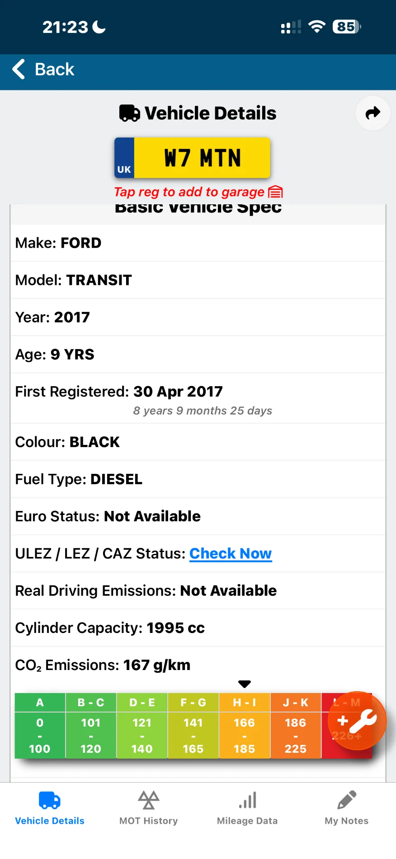The width and height of the screenshot is (396, 859).
Task: Tap the My Notes pencil icon
Action: pos(347,800)
